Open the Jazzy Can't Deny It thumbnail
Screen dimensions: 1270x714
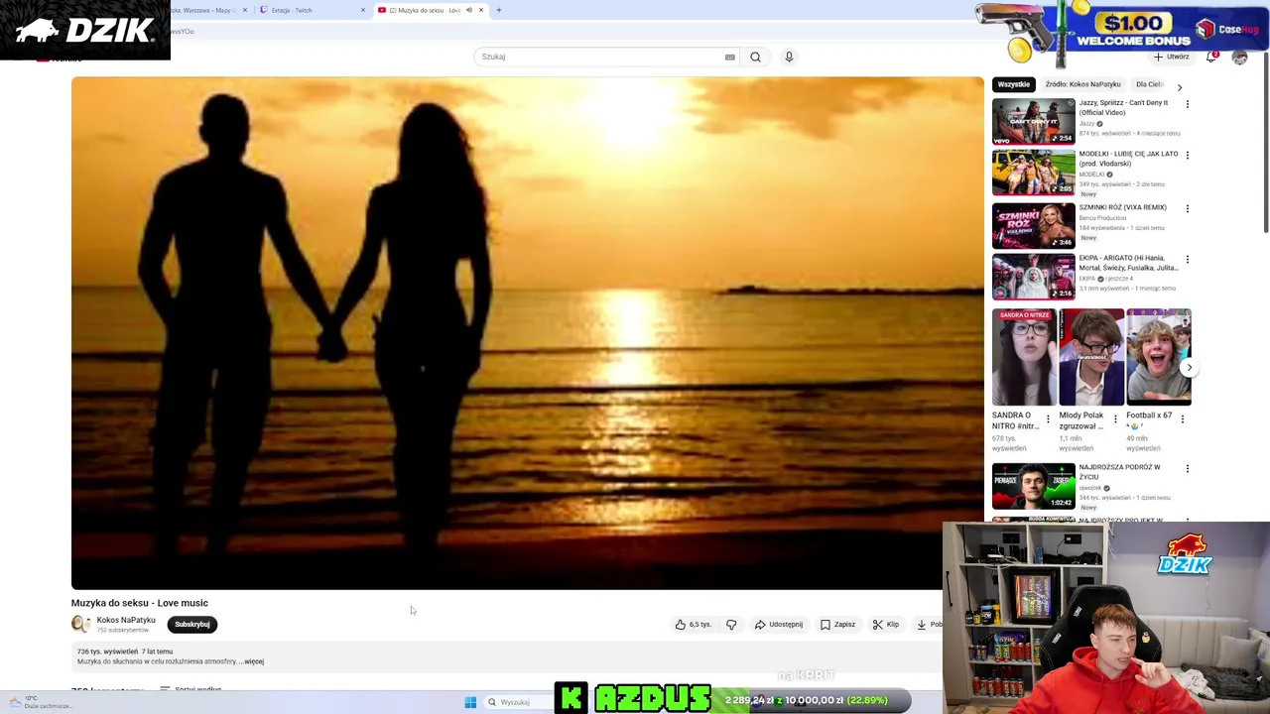pyautogui.click(x=1033, y=121)
